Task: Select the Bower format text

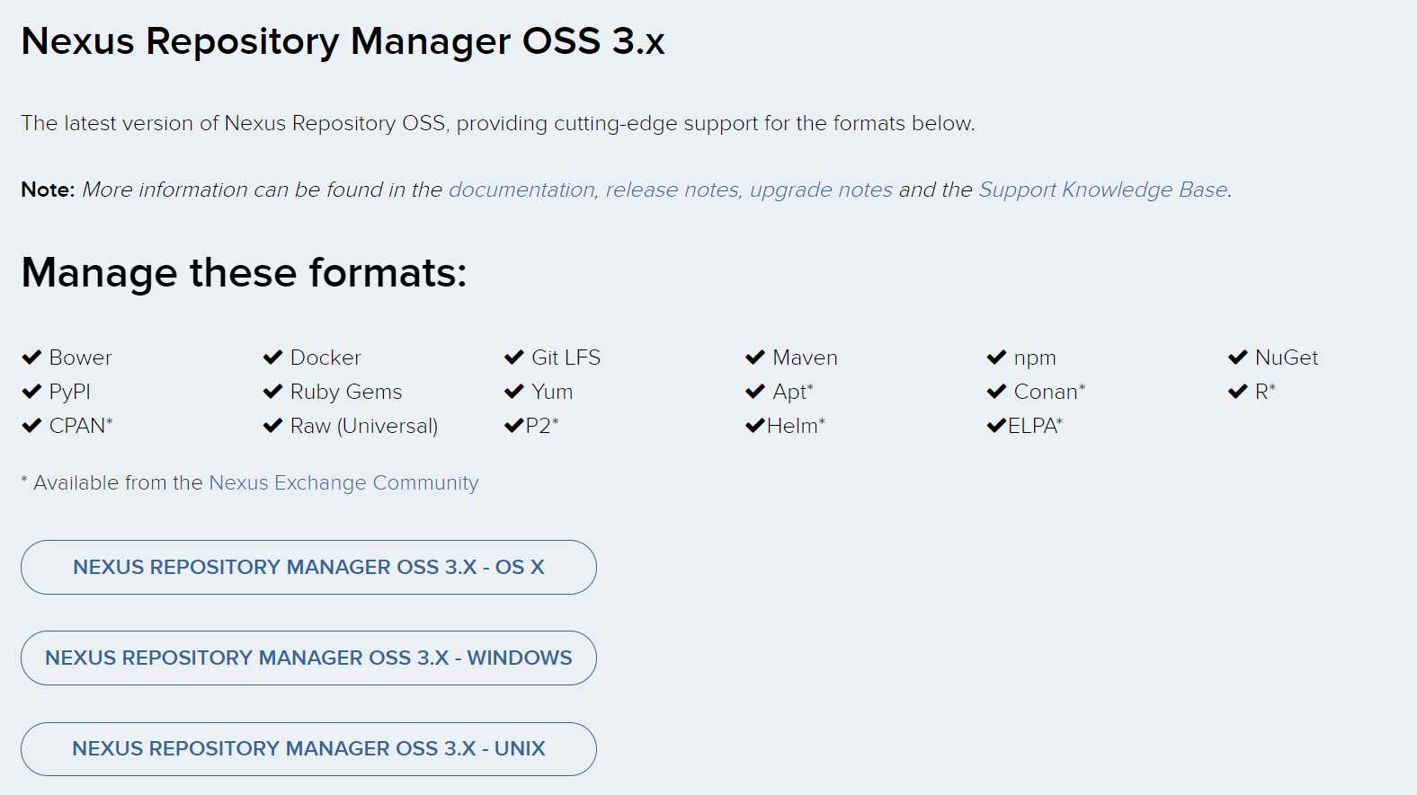Action: (x=81, y=358)
